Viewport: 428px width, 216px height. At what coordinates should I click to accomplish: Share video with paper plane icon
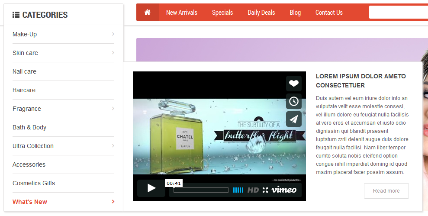[294, 119]
